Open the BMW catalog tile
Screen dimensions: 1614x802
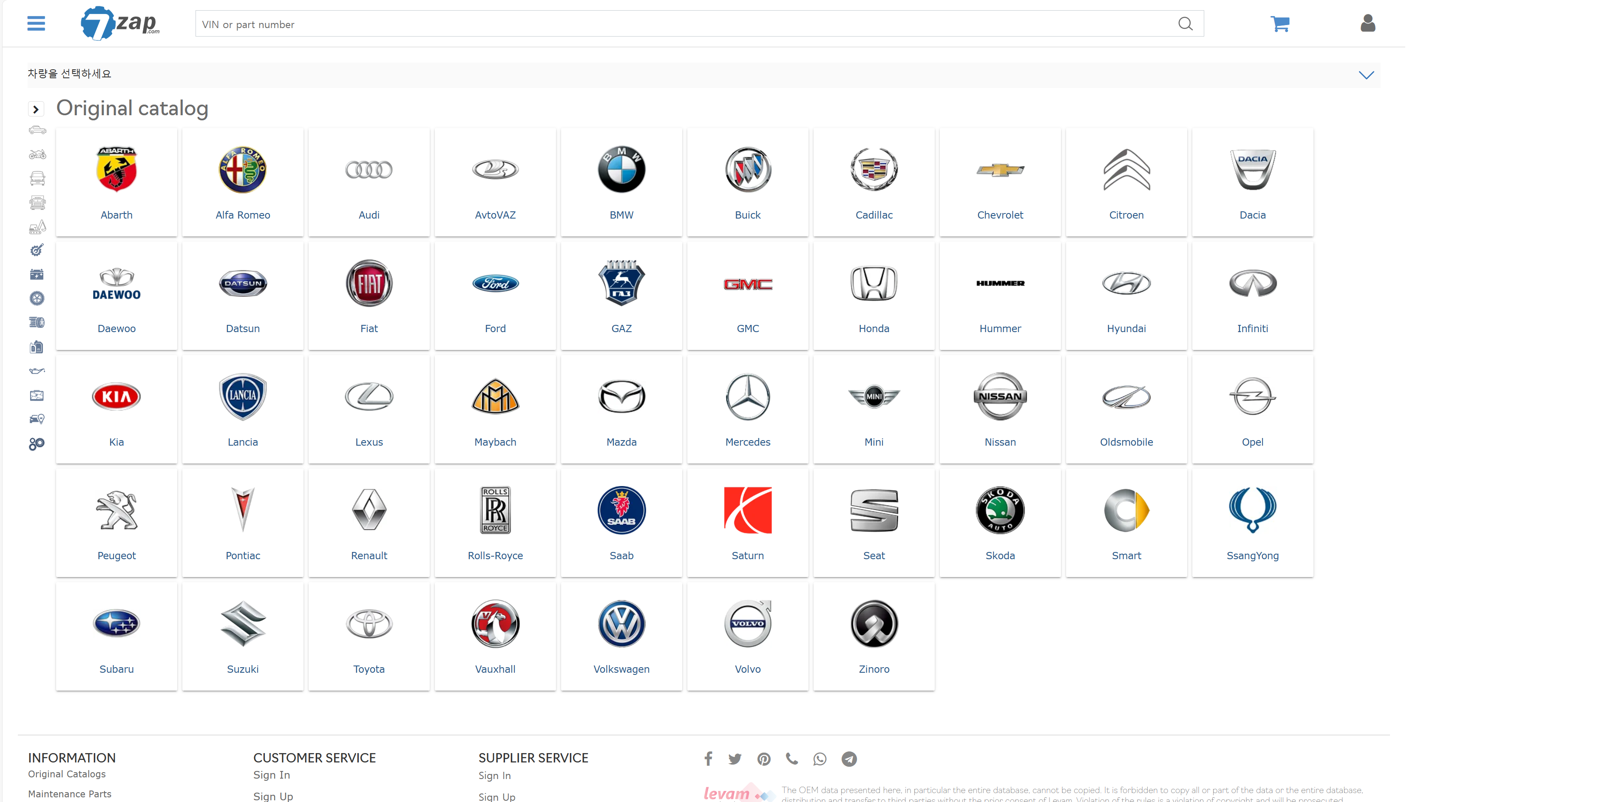tap(621, 182)
